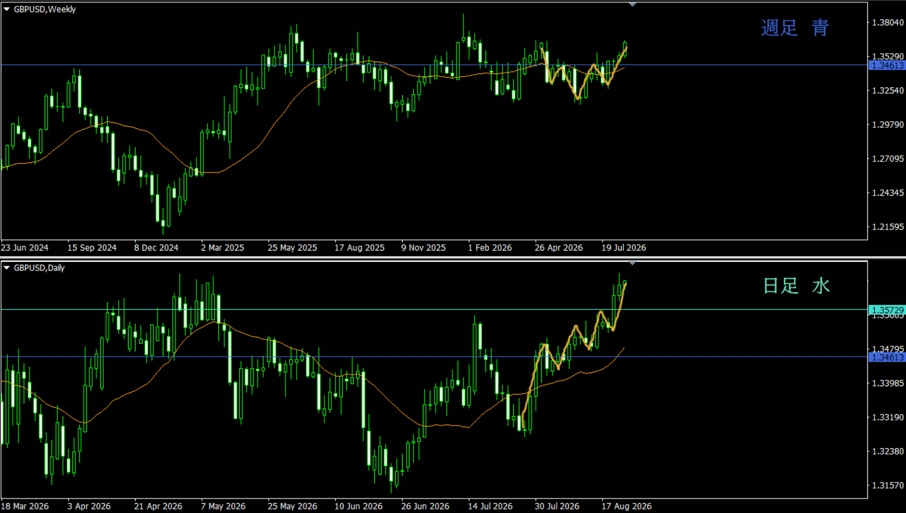The width and height of the screenshot is (906, 513).
Task: Select the chart shift marker on Daily chart
Action: pos(633,263)
